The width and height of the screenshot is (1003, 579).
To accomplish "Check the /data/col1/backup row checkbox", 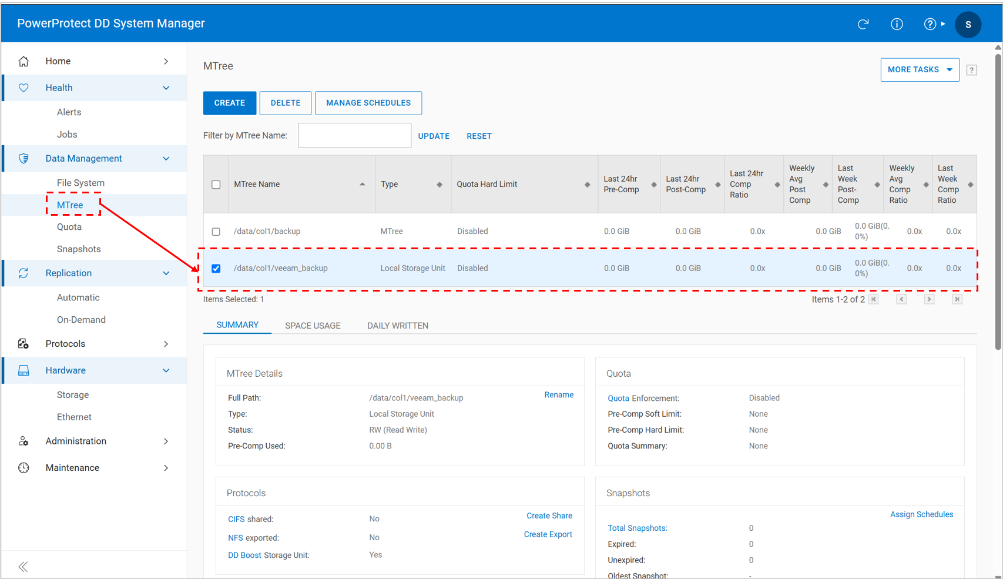I will (x=216, y=232).
